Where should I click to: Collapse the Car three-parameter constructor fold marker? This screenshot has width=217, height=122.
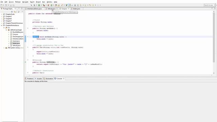tap(28, 47)
